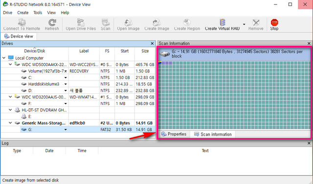The image size is (313, 184).
Task: Collapse the HL-DT-ST DVDRAM node
Action: coord(10,110)
